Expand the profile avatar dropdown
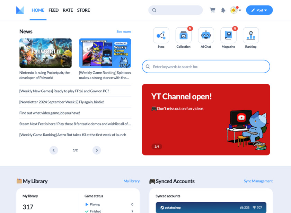The height and width of the screenshot is (213, 291). [236, 10]
